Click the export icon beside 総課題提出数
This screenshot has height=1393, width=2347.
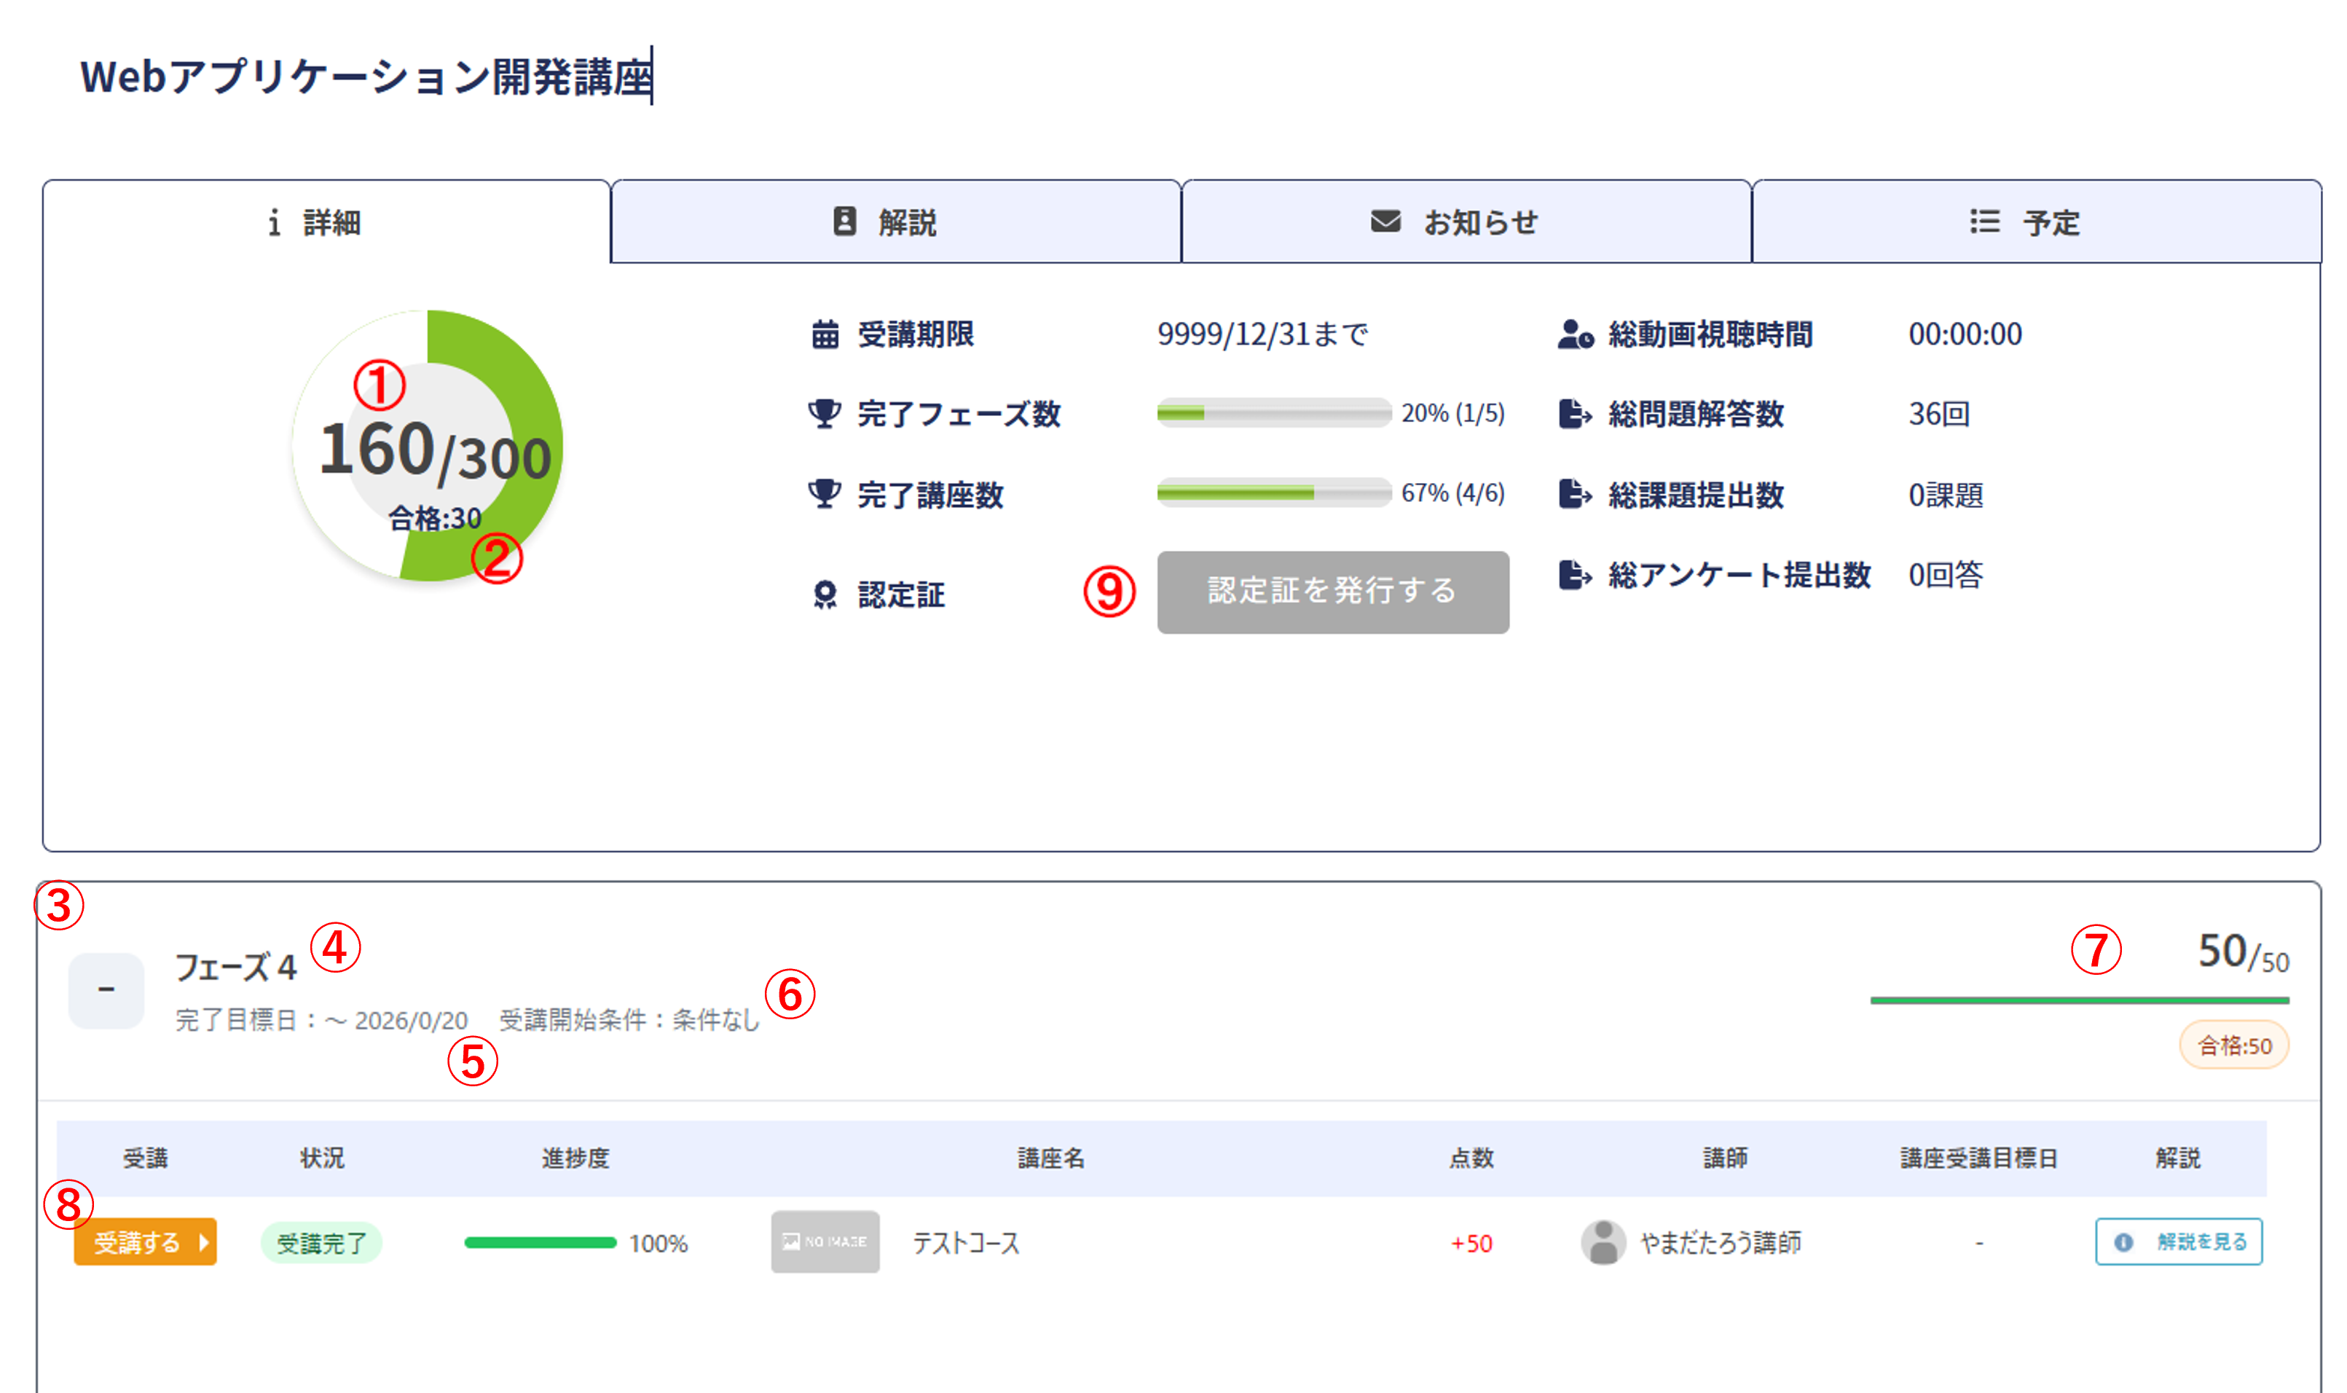(1575, 494)
